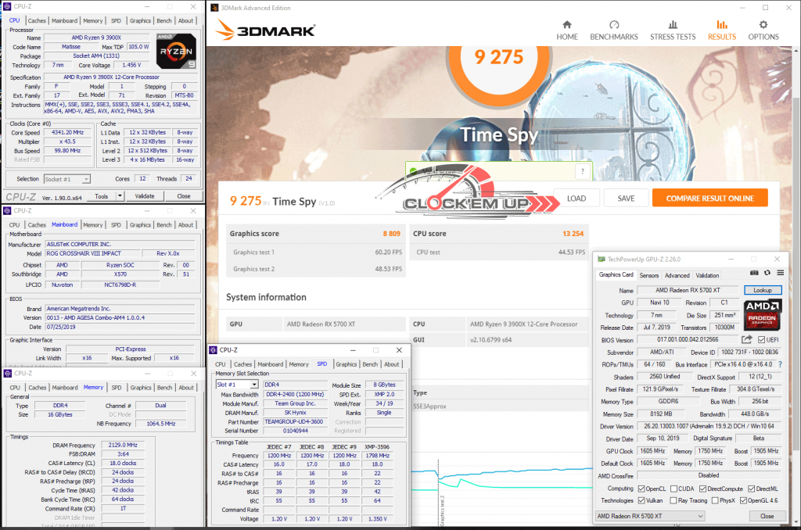The height and width of the screenshot is (530, 801).
Task: Open the GPU-Z hamburger menu
Action: click(x=779, y=272)
